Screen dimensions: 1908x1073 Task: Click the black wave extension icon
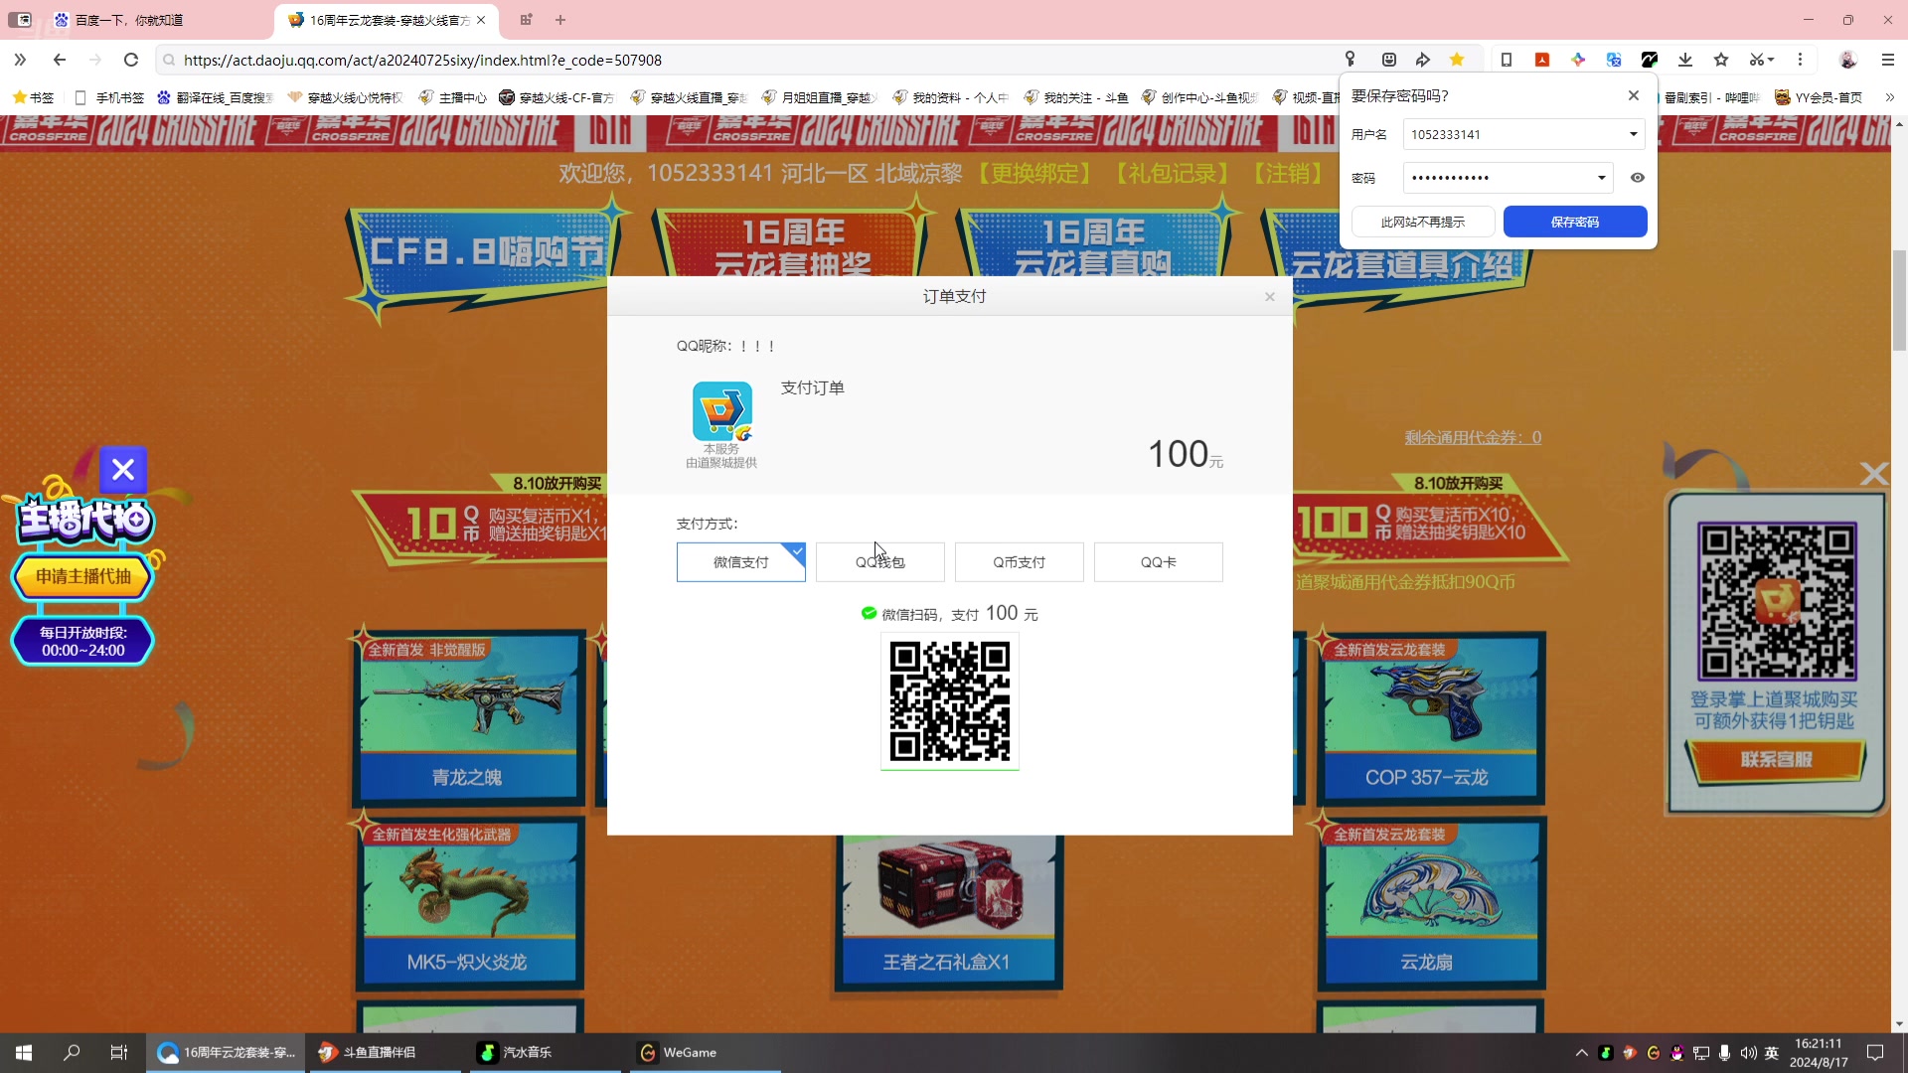coord(1650,60)
